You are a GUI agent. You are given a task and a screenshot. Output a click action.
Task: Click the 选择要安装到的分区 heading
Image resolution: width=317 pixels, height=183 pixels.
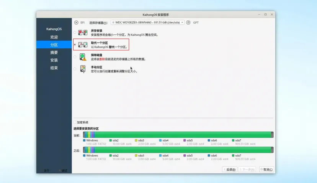click(x=86, y=129)
